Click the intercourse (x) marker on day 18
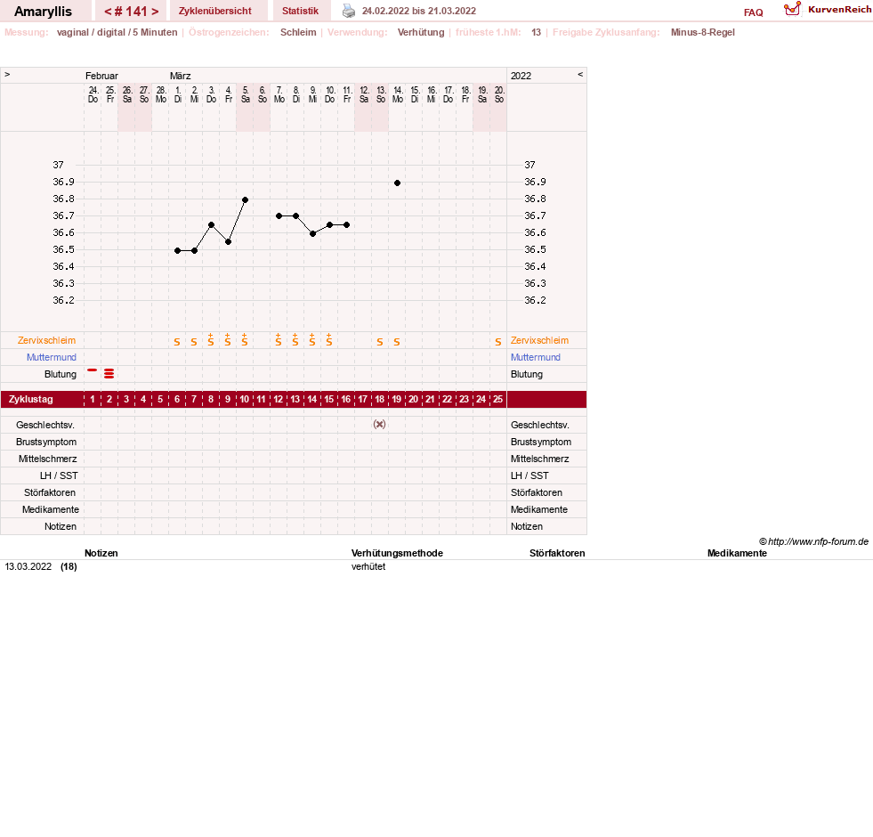This screenshot has height=837, width=873. pyautogui.click(x=379, y=425)
